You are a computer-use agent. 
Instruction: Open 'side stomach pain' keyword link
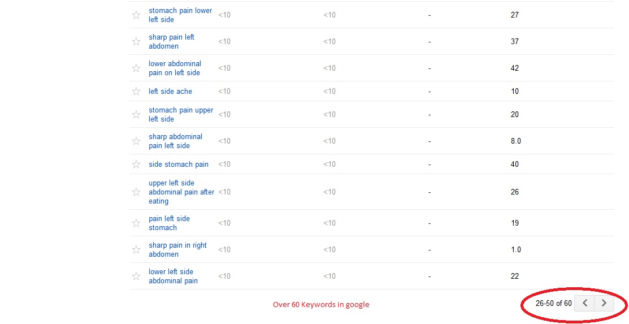(x=179, y=164)
